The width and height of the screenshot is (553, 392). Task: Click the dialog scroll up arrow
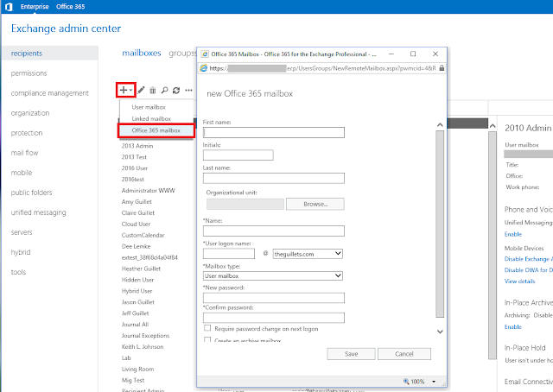pyautogui.click(x=440, y=125)
